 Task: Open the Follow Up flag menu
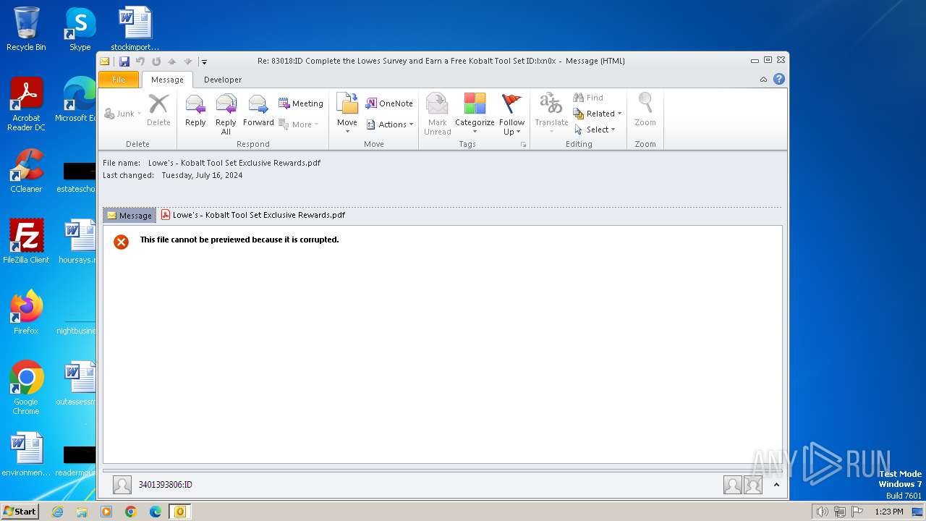coord(512,114)
